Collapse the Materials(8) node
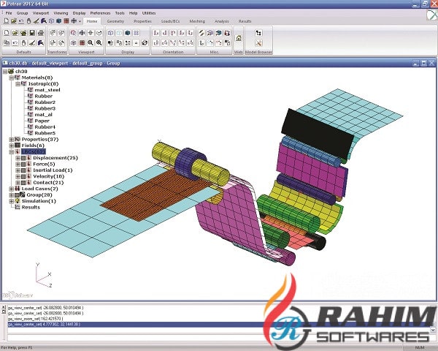438x351 pixels. coord(12,78)
